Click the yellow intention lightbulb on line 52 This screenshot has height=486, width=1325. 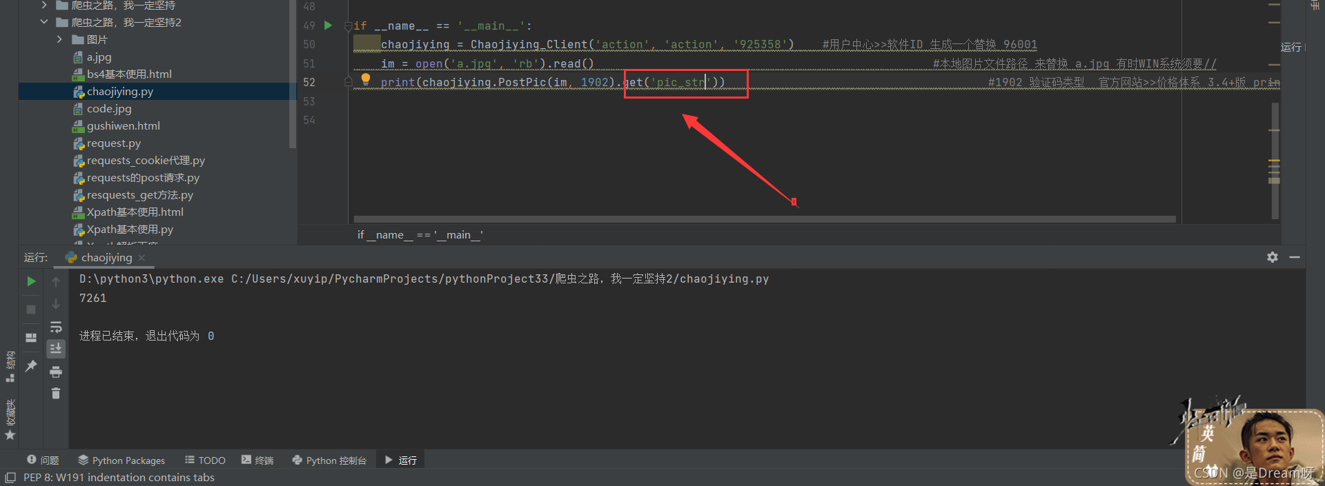tap(366, 80)
